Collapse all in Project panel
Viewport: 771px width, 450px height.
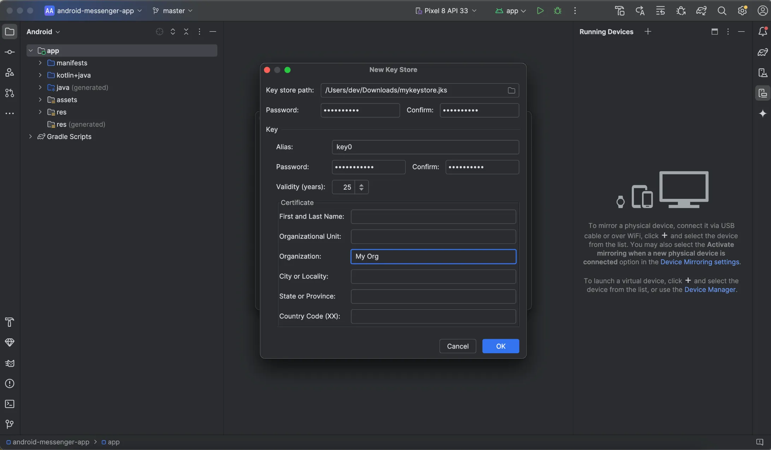[x=186, y=32]
